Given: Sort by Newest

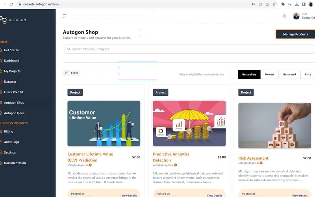Looking at the screenshot, I should [270, 74].
